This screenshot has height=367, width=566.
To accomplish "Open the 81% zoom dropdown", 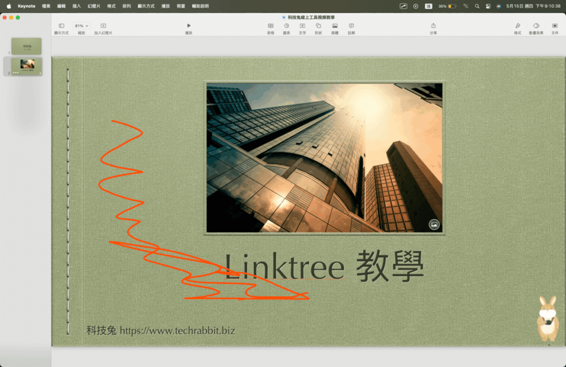I will (x=82, y=26).
